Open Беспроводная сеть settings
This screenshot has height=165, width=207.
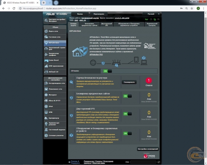click(x=55, y=83)
